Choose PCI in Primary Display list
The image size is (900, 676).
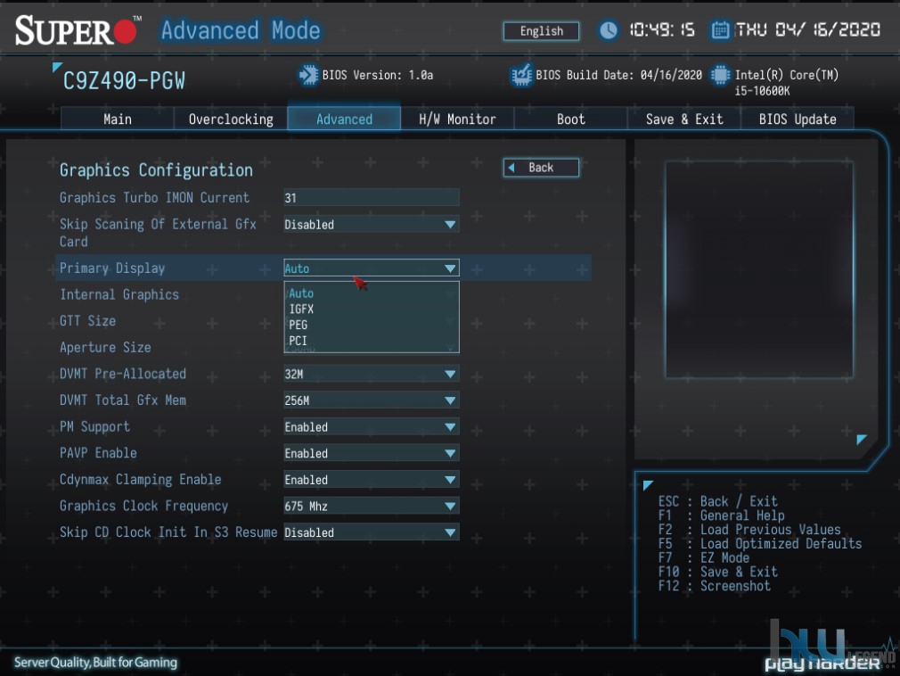(x=372, y=341)
